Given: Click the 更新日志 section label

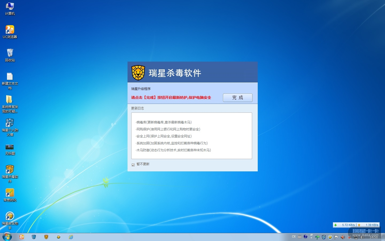Looking at the screenshot, I should click(x=137, y=108).
